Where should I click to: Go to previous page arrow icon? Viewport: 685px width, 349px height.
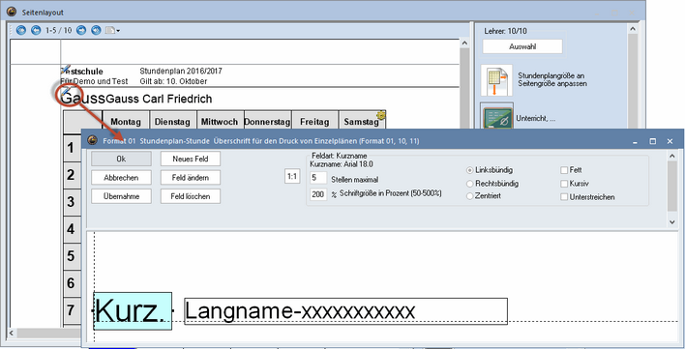[36, 30]
